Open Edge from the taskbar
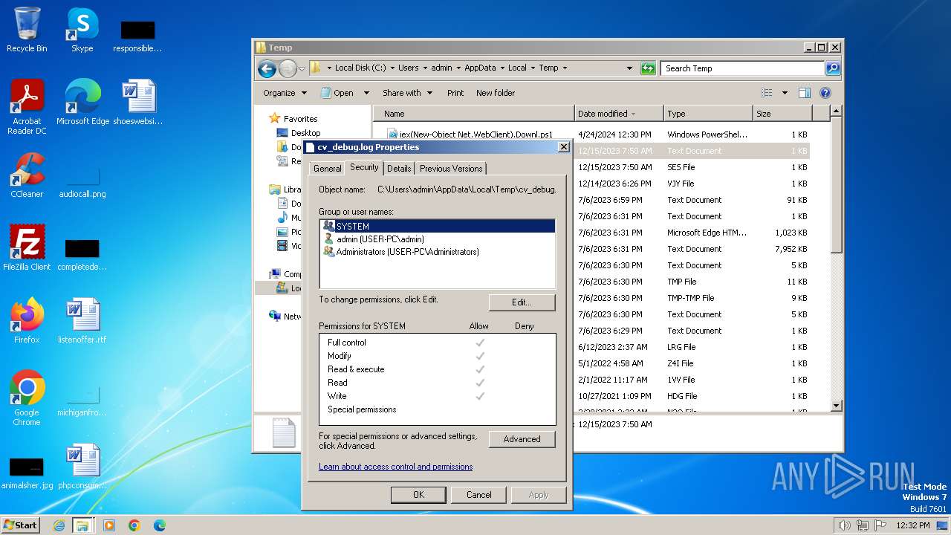951x535 pixels. (x=160, y=525)
